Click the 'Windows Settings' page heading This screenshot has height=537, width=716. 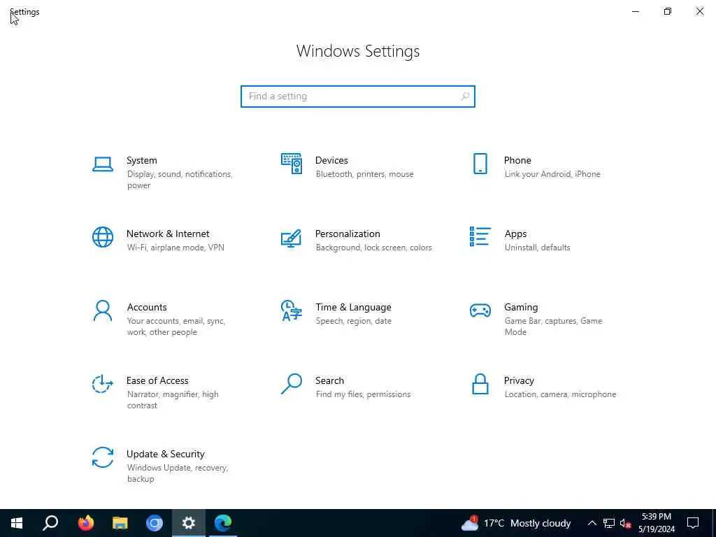[358, 51]
